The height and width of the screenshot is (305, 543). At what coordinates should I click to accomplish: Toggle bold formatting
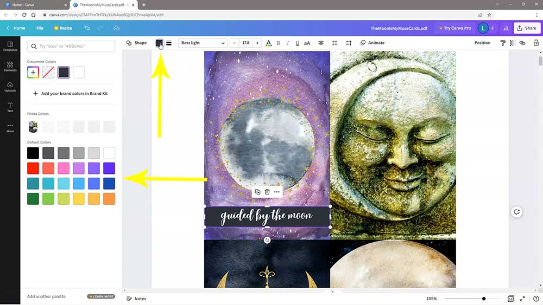[x=278, y=43]
